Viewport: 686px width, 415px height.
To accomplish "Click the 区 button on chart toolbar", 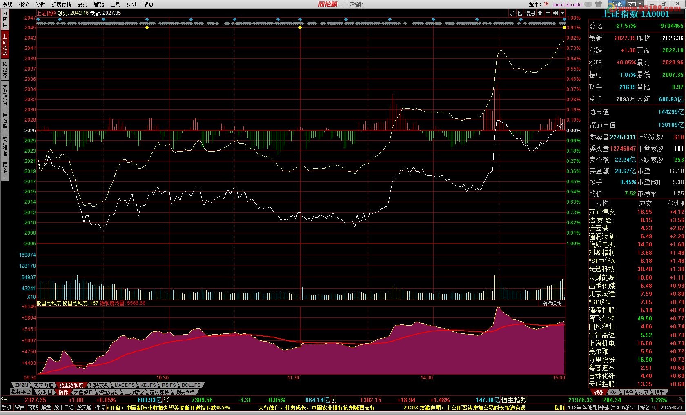I will point(520,13).
